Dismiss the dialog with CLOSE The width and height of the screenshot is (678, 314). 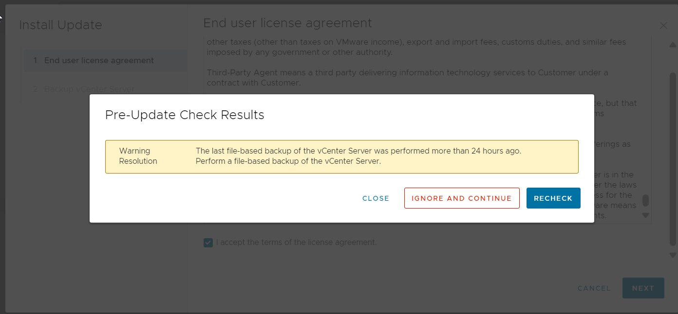click(x=376, y=198)
